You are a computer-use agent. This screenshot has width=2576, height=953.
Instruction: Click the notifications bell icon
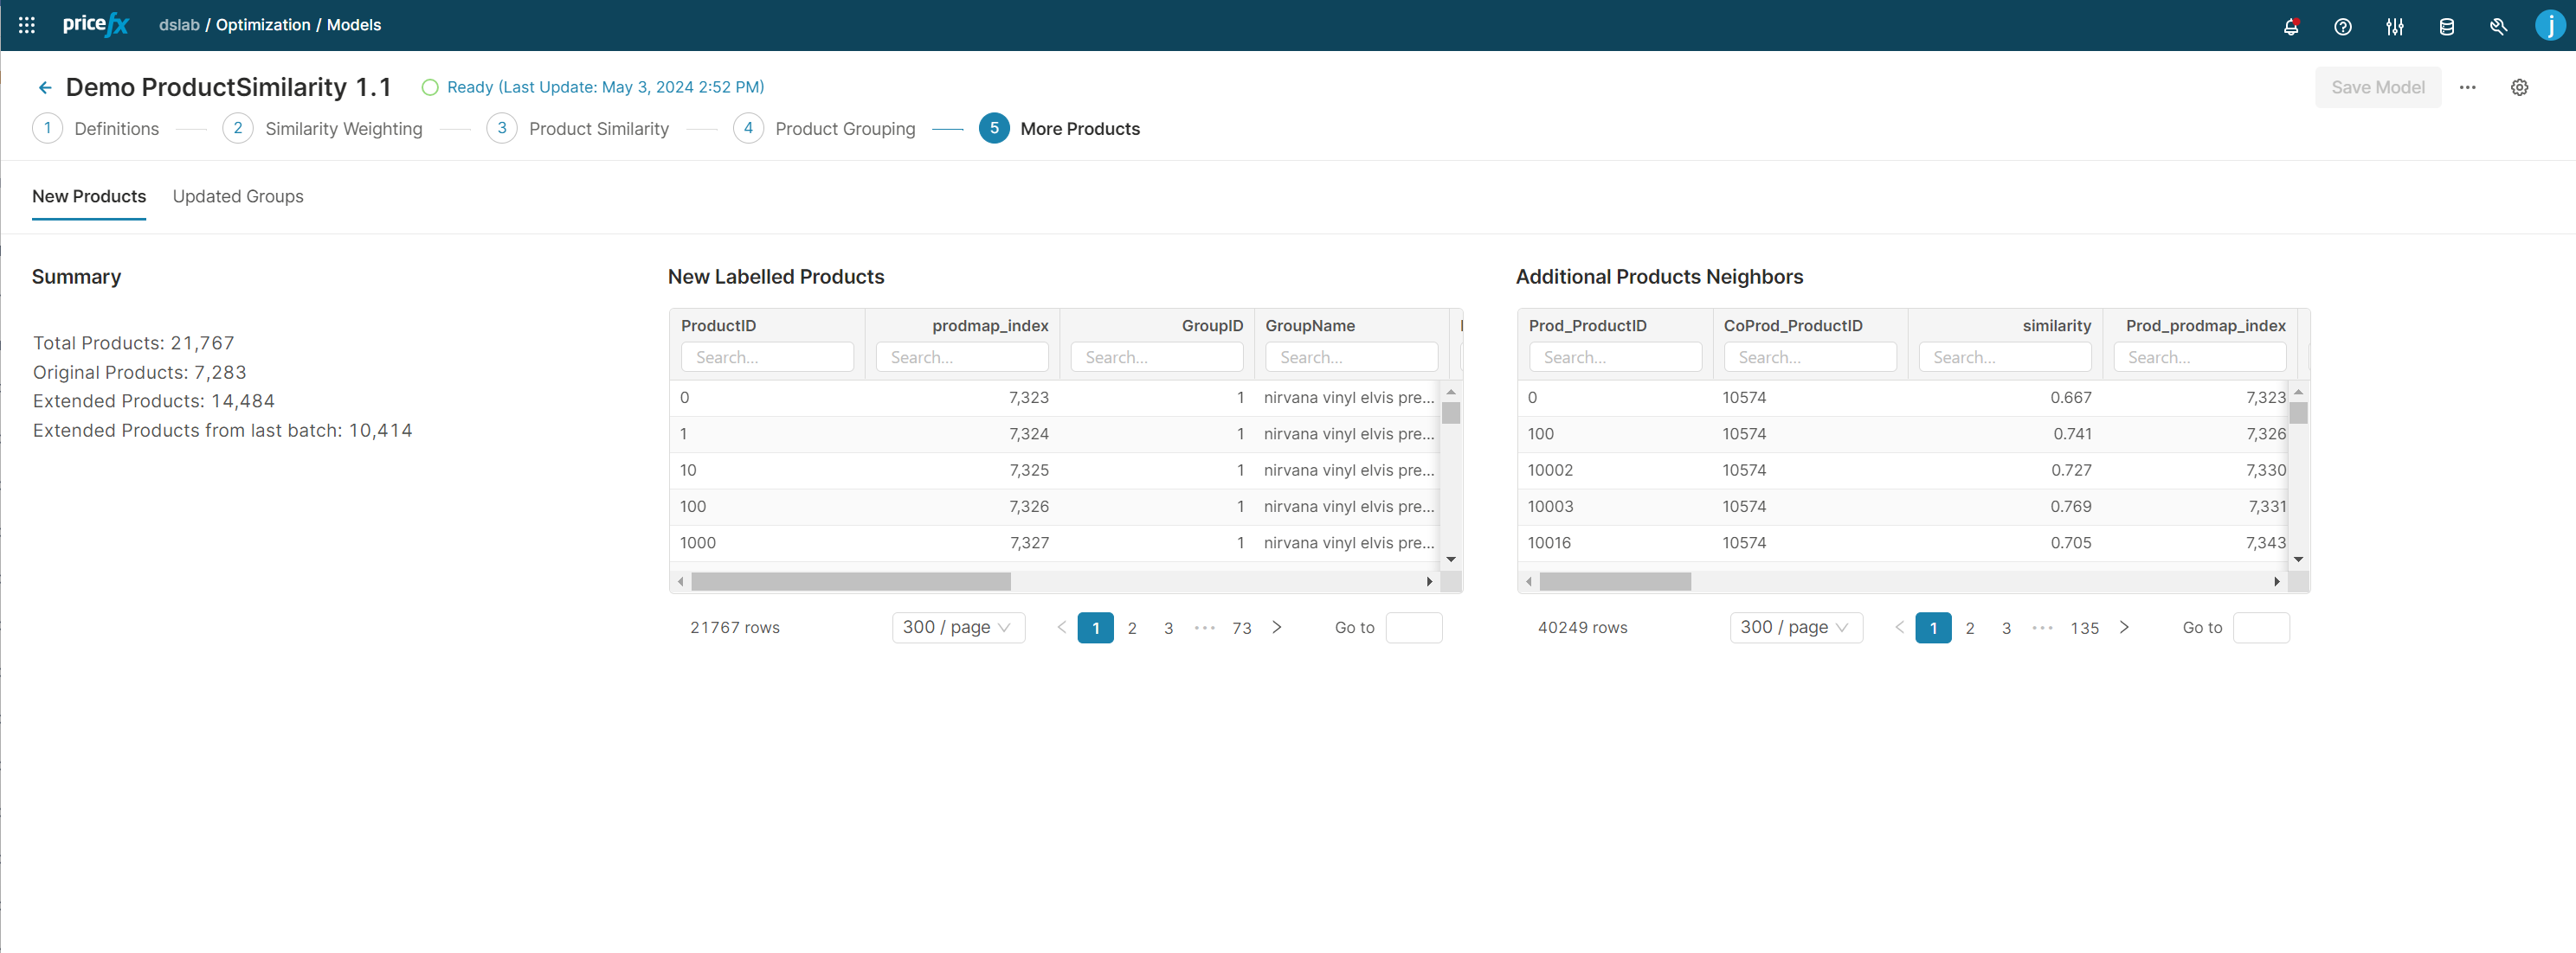(2290, 27)
